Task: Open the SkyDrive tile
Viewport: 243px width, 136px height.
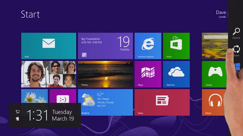Action: click(176, 74)
